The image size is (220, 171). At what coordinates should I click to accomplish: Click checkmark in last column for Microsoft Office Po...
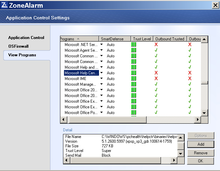point(190,112)
